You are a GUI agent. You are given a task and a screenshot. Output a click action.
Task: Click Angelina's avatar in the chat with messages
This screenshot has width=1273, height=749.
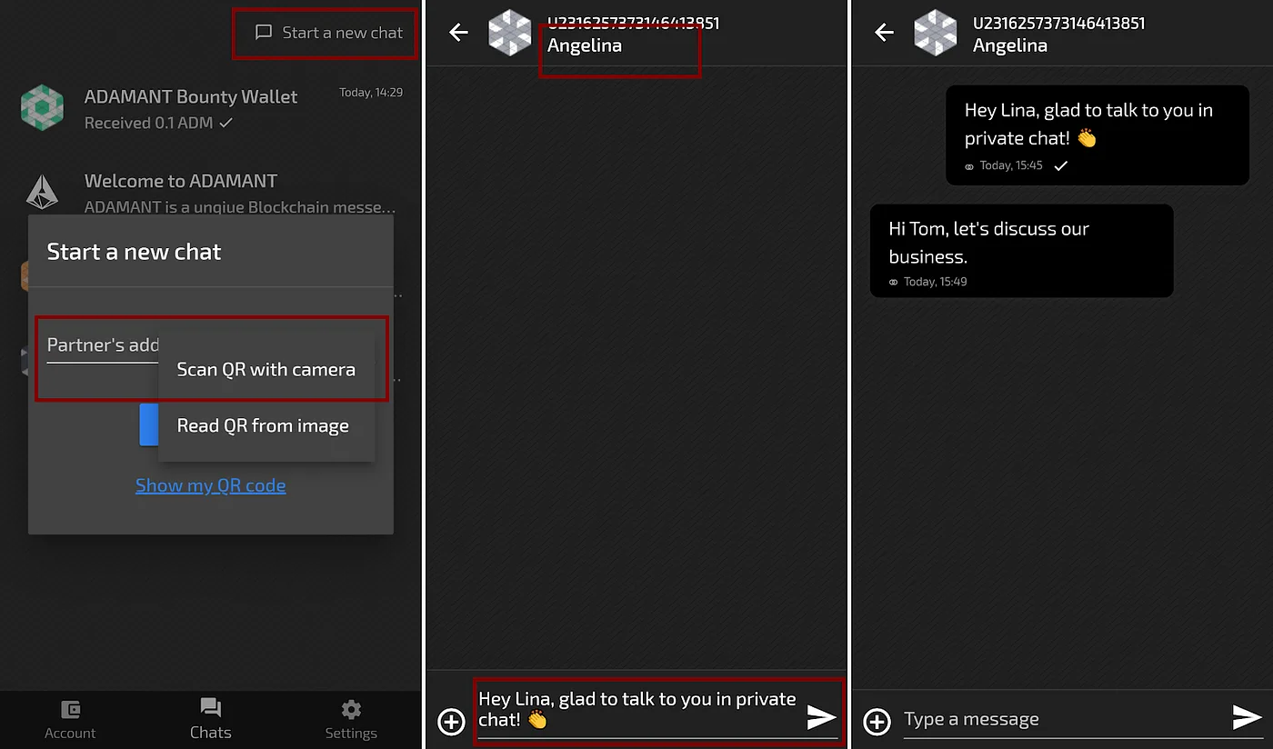pyautogui.click(x=936, y=33)
